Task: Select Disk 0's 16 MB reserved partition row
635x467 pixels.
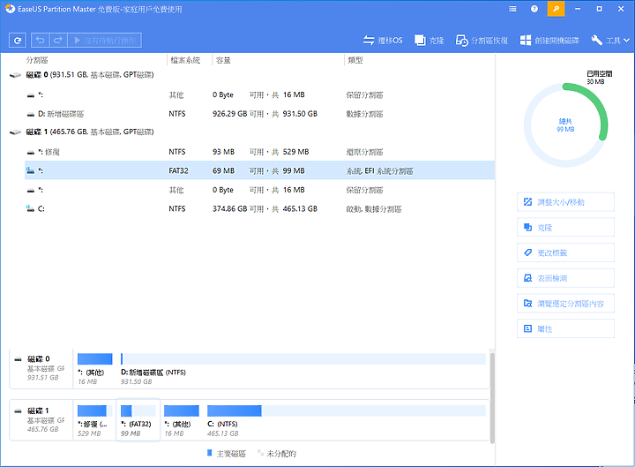Action: point(259,94)
